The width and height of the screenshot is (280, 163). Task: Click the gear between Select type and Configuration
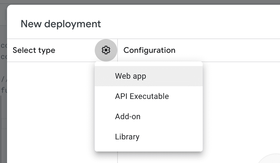pyautogui.click(x=106, y=50)
